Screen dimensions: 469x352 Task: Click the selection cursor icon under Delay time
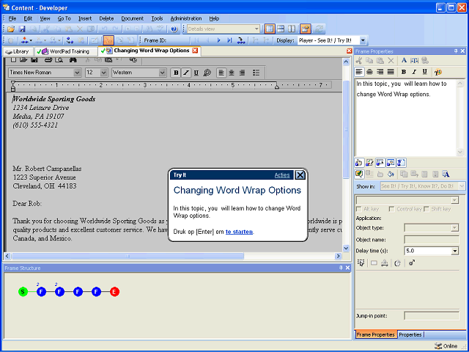tap(361, 263)
